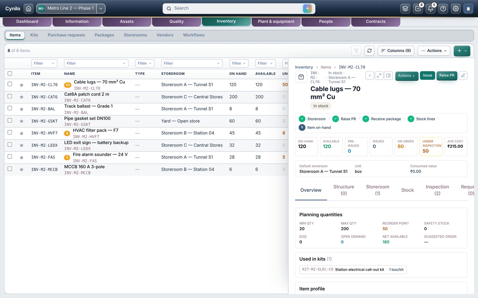Open the list Actions dropdown
478x298 pixels.
(x=434, y=51)
